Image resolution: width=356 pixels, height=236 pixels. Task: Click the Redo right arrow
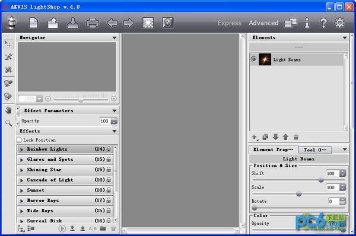tap(129, 23)
